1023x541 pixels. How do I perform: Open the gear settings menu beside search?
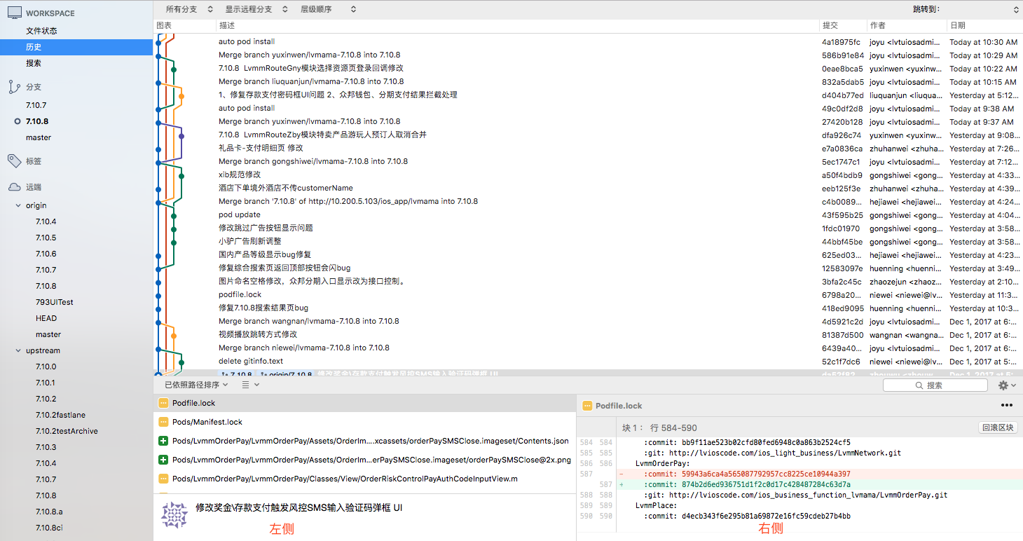1007,385
